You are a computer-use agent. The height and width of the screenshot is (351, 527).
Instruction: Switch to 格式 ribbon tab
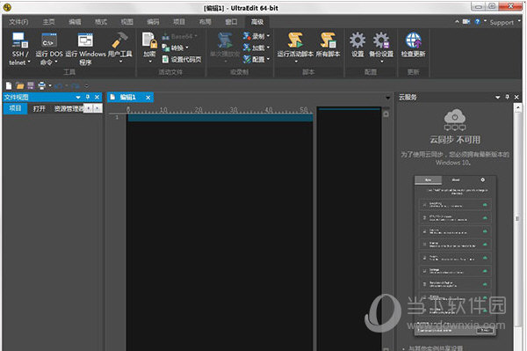click(x=100, y=22)
